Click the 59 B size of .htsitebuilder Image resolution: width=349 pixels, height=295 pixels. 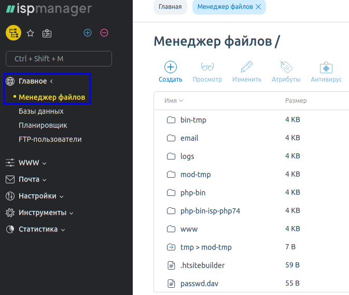[292, 265]
